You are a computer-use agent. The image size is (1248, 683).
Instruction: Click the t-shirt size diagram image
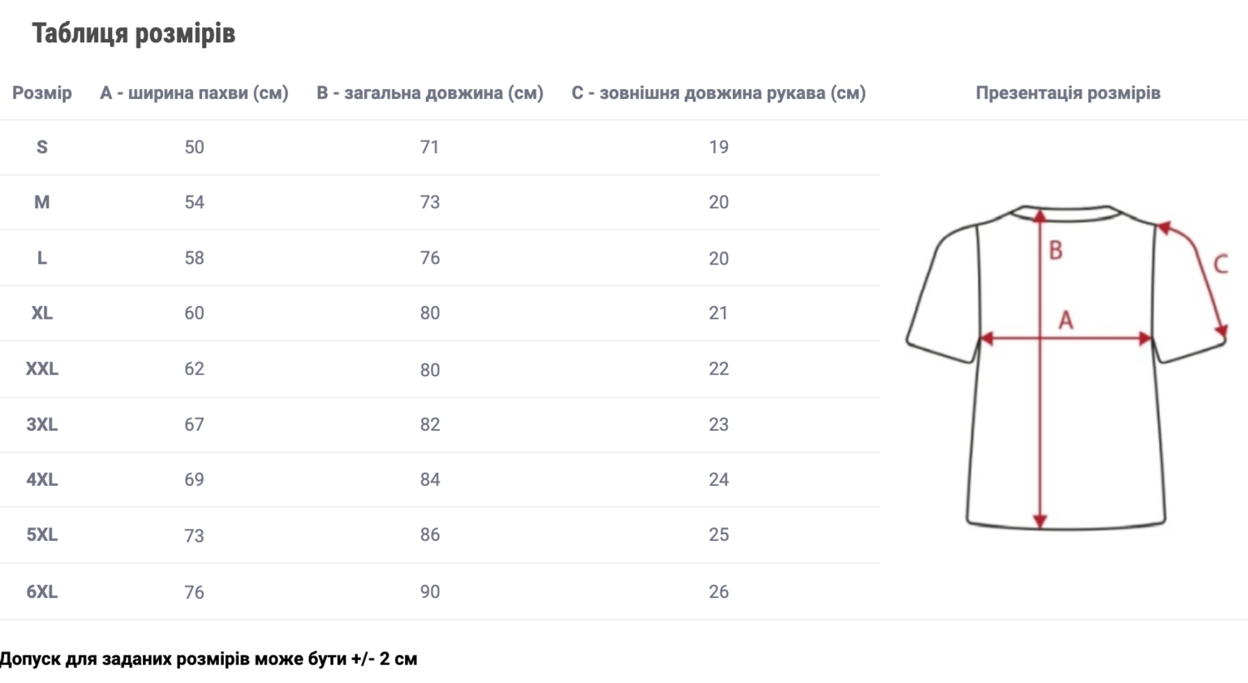click(x=1067, y=366)
